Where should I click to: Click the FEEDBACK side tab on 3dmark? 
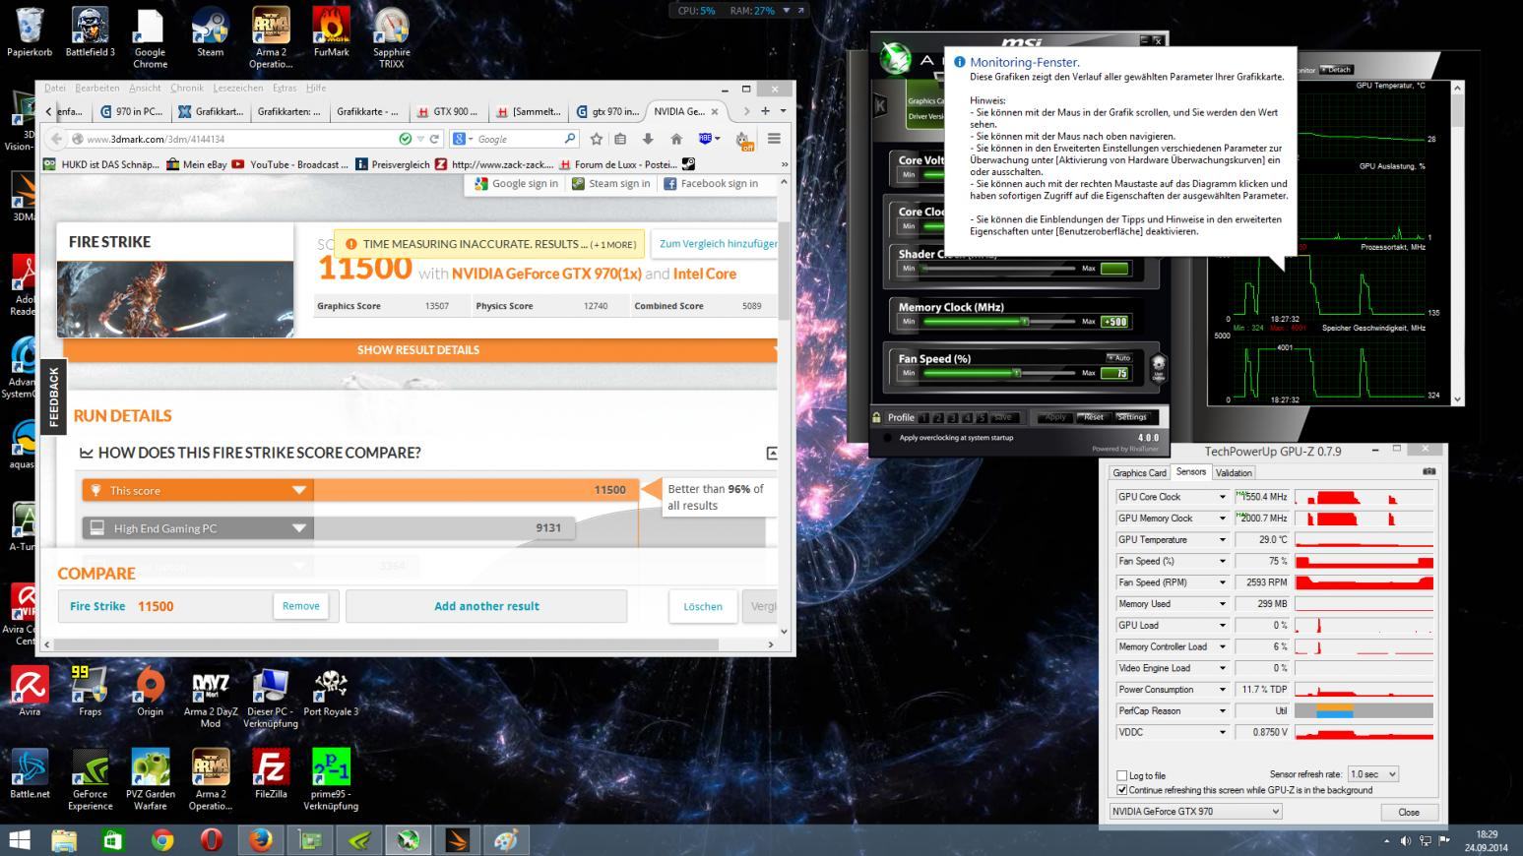pos(53,398)
